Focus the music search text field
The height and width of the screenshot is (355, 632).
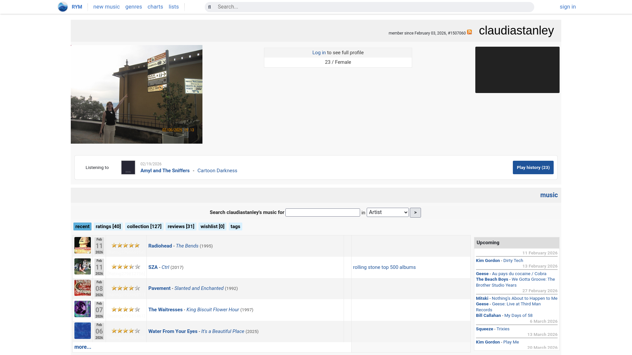point(322,213)
